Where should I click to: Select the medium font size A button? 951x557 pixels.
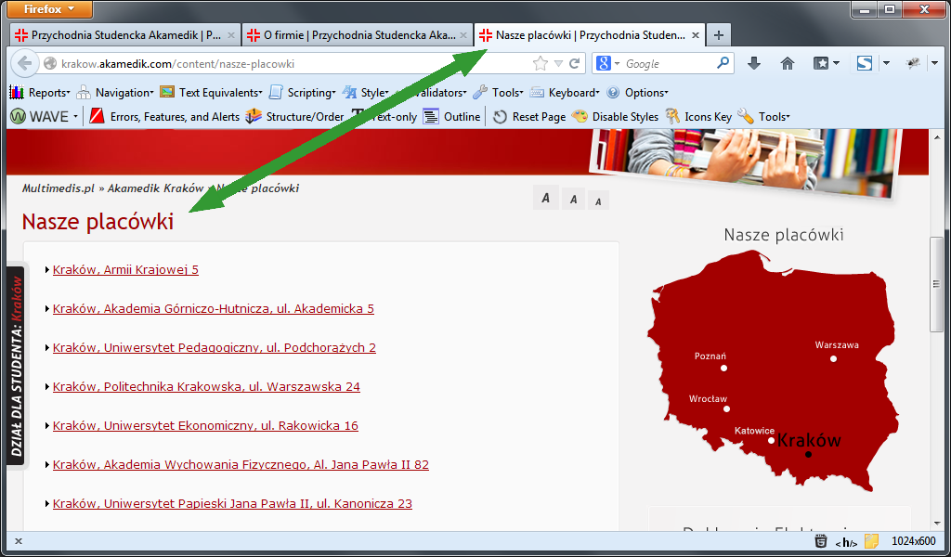tap(573, 199)
